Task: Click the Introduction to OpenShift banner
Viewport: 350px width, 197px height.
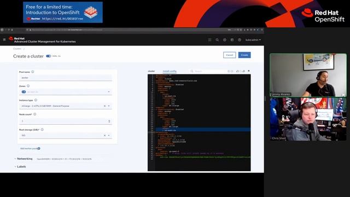Action: point(63,12)
